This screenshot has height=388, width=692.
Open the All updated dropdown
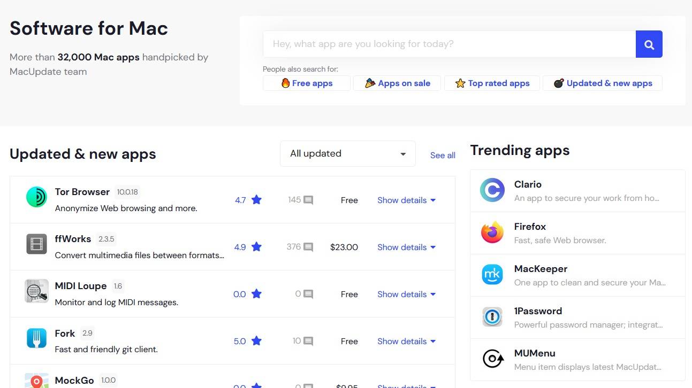[347, 153]
